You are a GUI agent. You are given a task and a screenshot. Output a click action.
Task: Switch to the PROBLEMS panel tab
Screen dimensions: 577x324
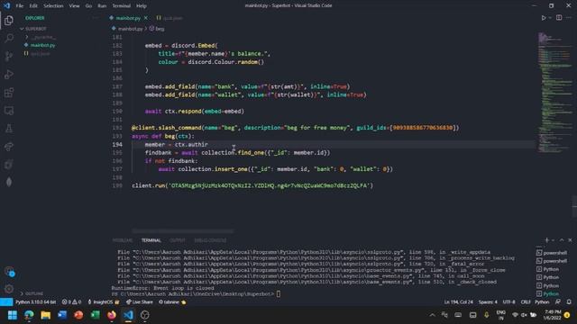(123, 240)
